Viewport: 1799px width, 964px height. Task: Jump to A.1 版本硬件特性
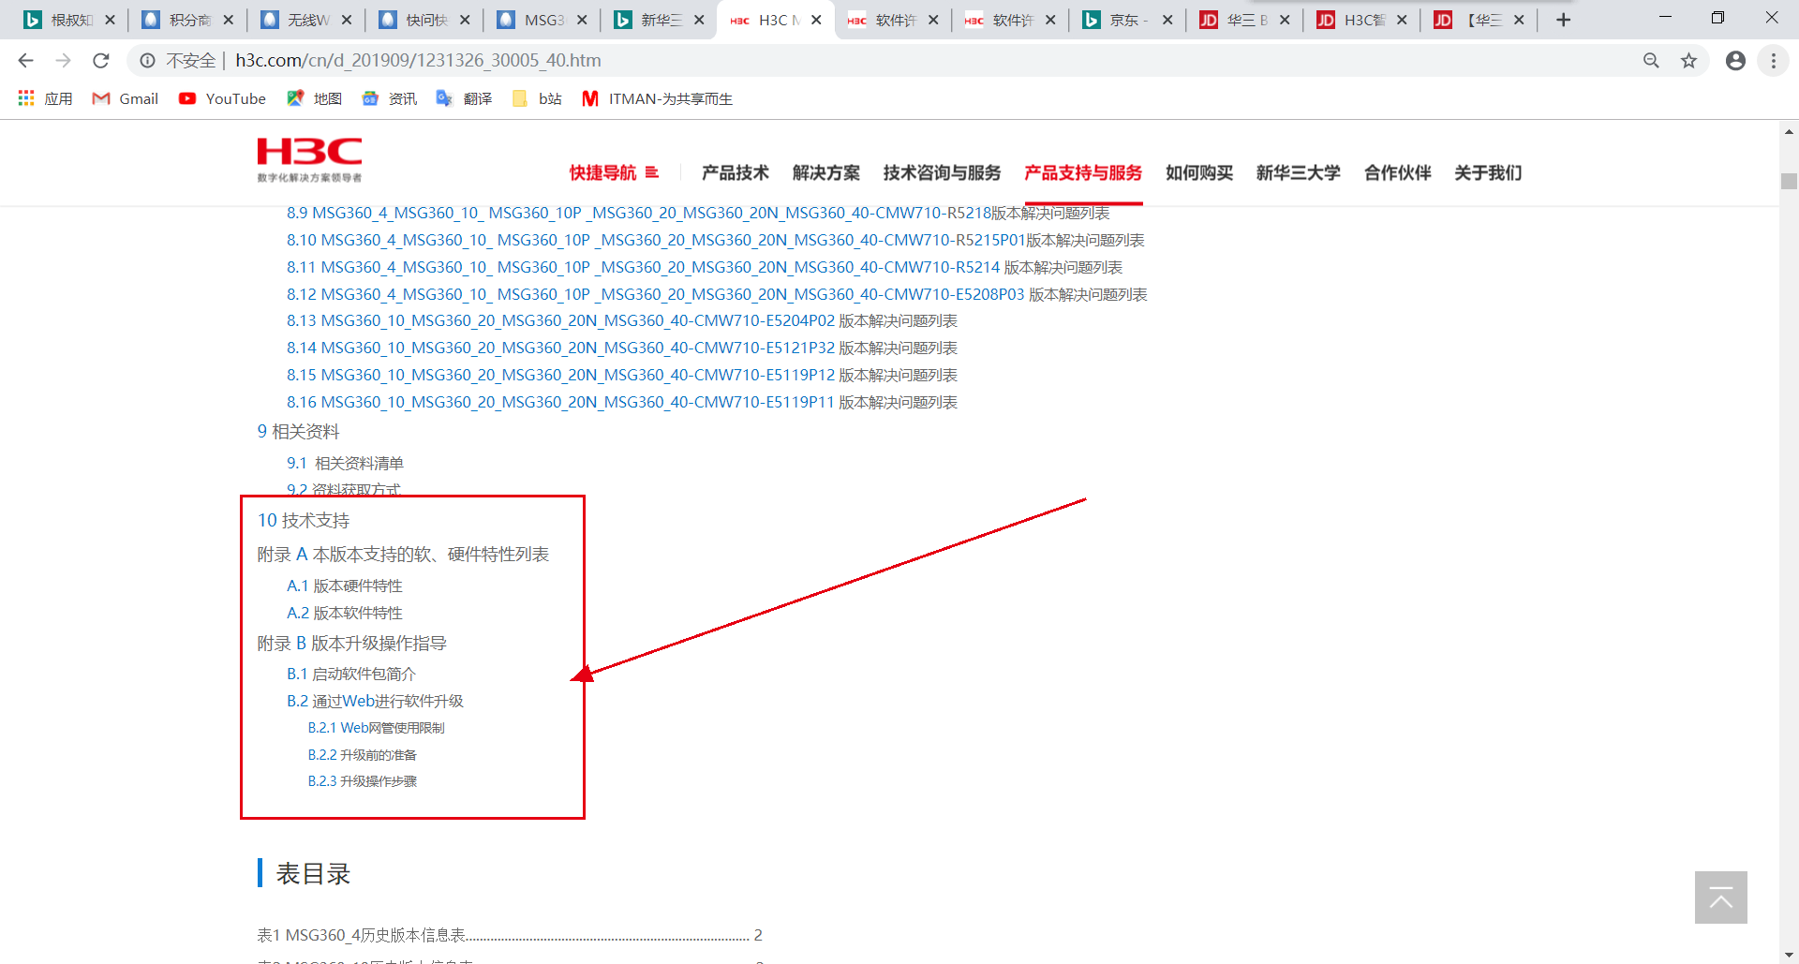click(x=345, y=586)
